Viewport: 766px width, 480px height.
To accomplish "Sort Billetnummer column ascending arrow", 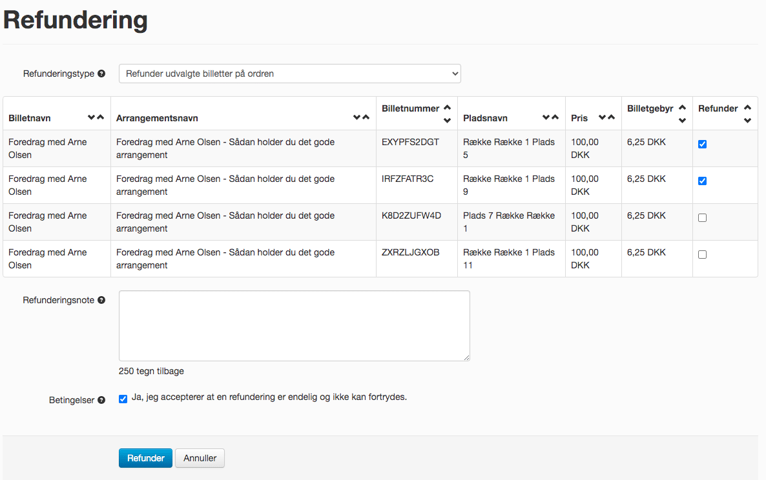I will [447, 108].
